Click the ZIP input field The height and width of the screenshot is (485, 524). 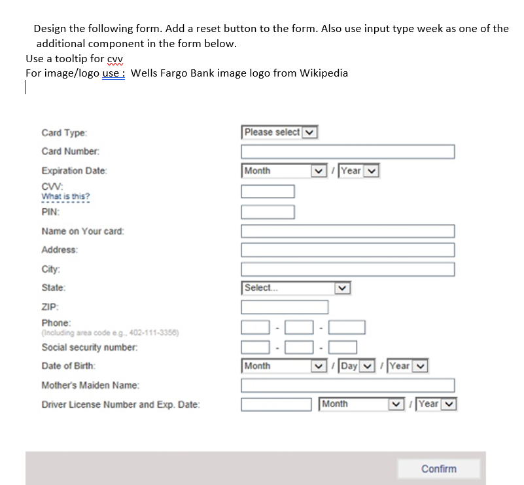coord(284,306)
